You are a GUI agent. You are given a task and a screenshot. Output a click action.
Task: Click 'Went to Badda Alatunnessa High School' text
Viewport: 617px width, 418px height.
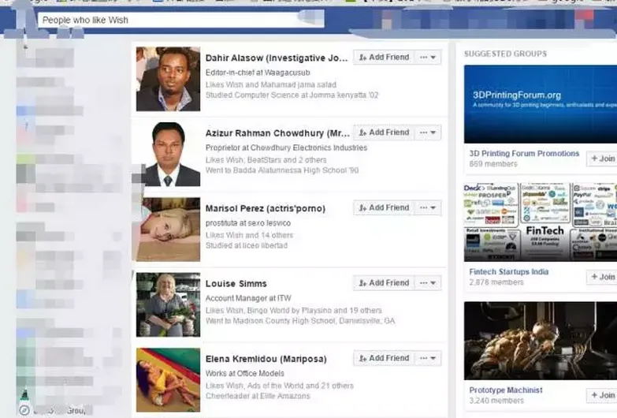point(282,170)
